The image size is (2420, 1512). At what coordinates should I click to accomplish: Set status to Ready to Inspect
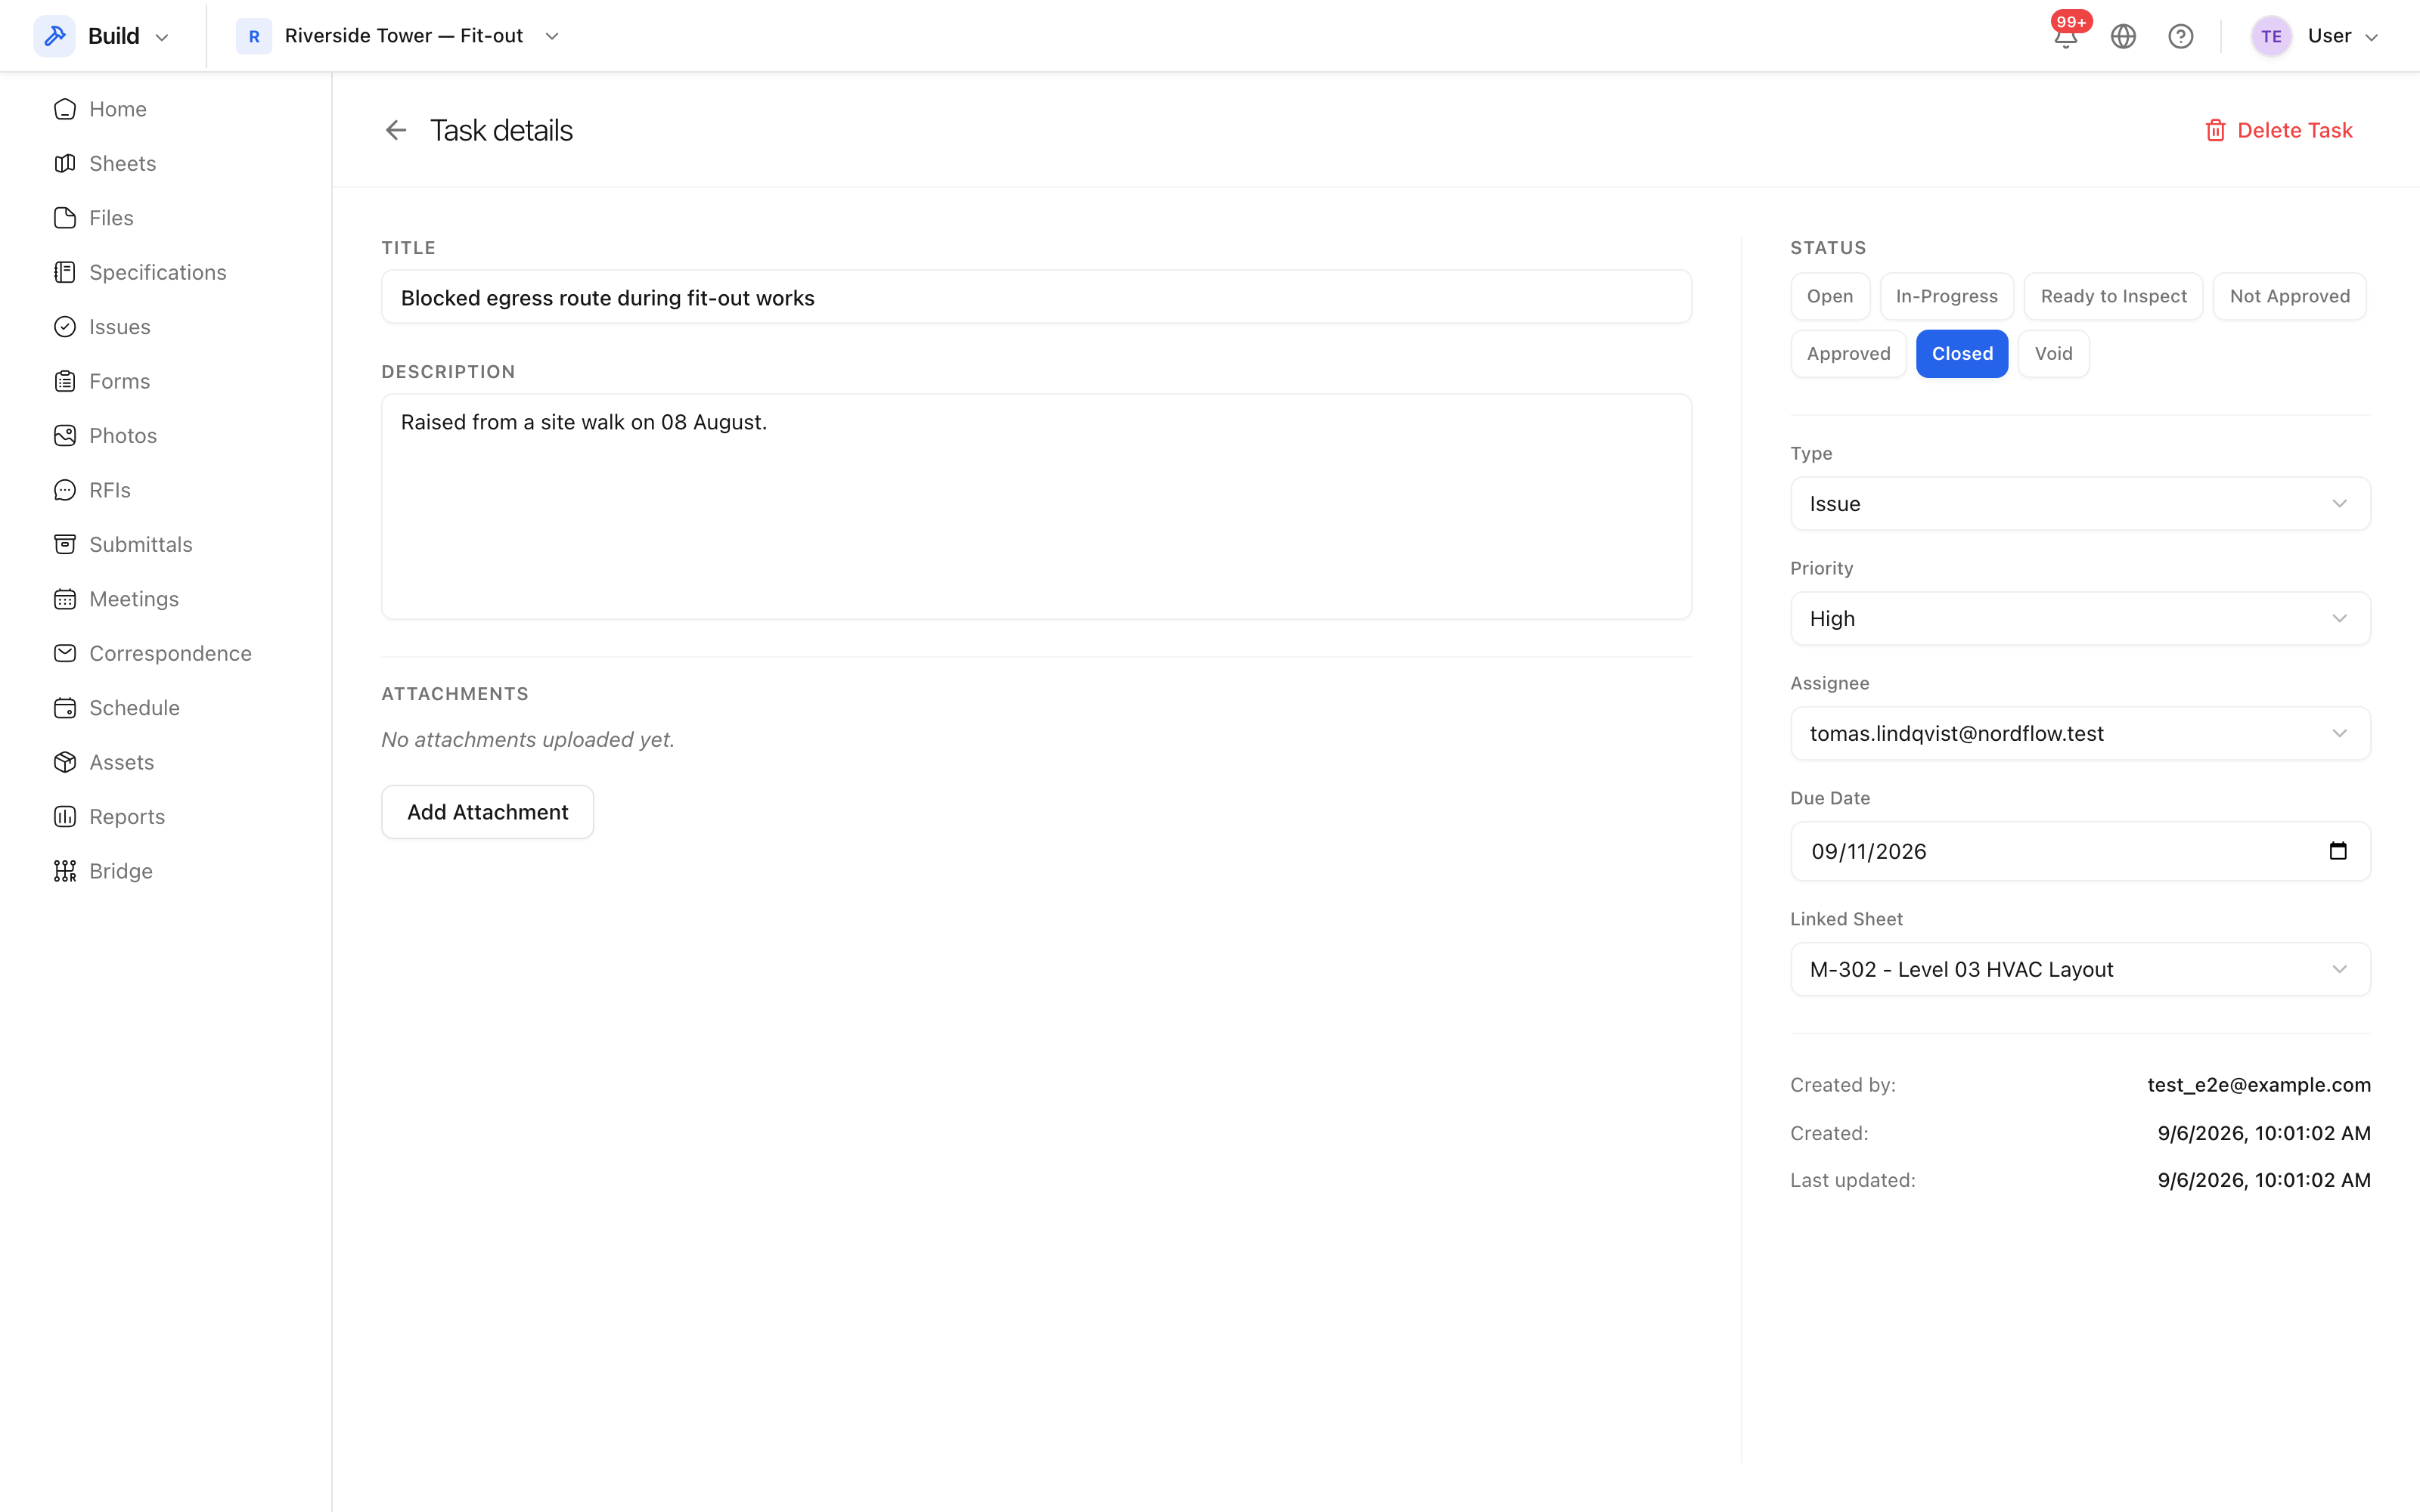pyautogui.click(x=2113, y=296)
